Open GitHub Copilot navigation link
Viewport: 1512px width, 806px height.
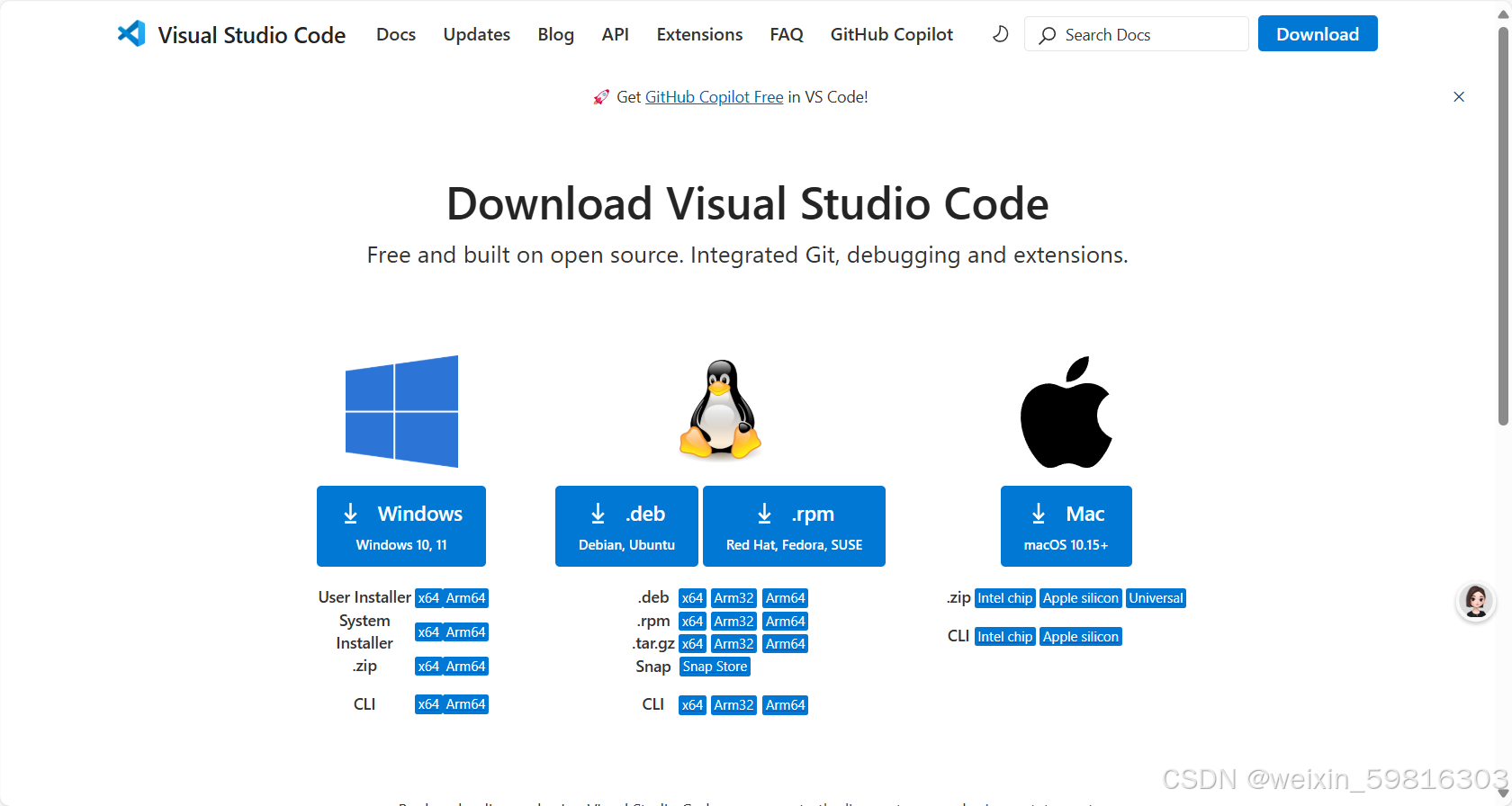[x=891, y=34]
